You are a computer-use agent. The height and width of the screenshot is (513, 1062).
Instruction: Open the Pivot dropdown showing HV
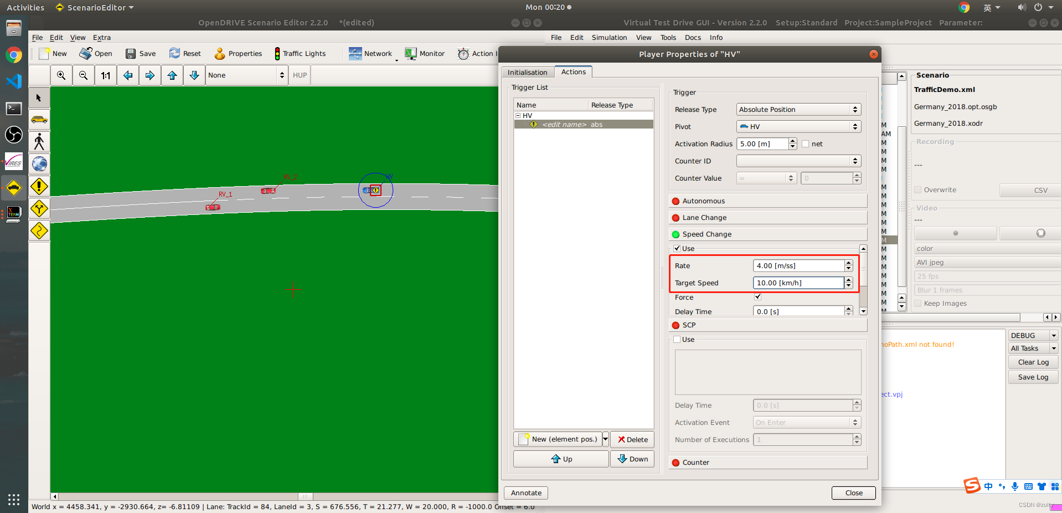798,127
